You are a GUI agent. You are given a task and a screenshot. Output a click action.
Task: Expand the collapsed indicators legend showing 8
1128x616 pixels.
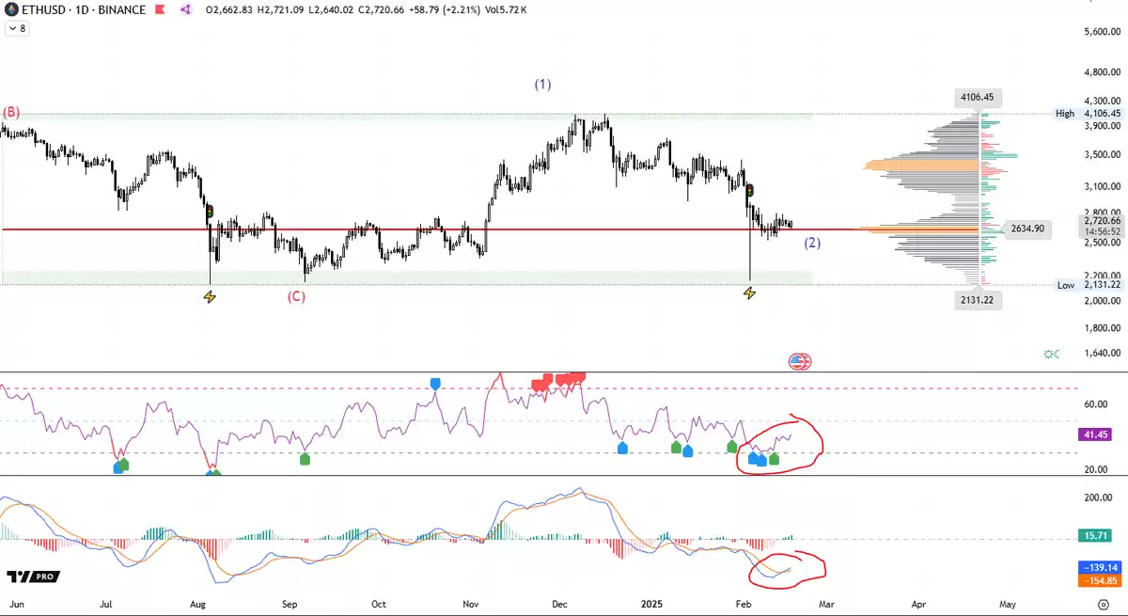click(x=17, y=29)
